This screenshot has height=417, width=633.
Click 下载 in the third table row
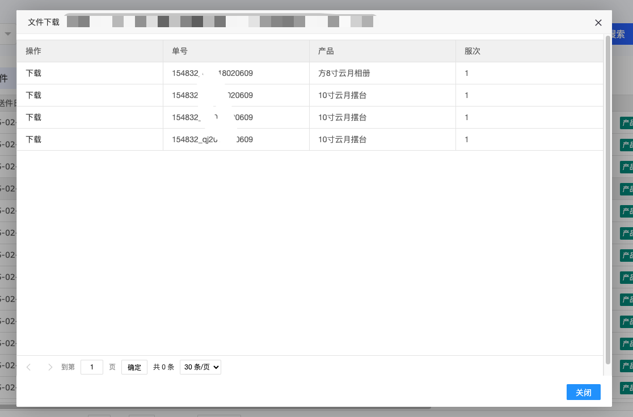(x=33, y=117)
